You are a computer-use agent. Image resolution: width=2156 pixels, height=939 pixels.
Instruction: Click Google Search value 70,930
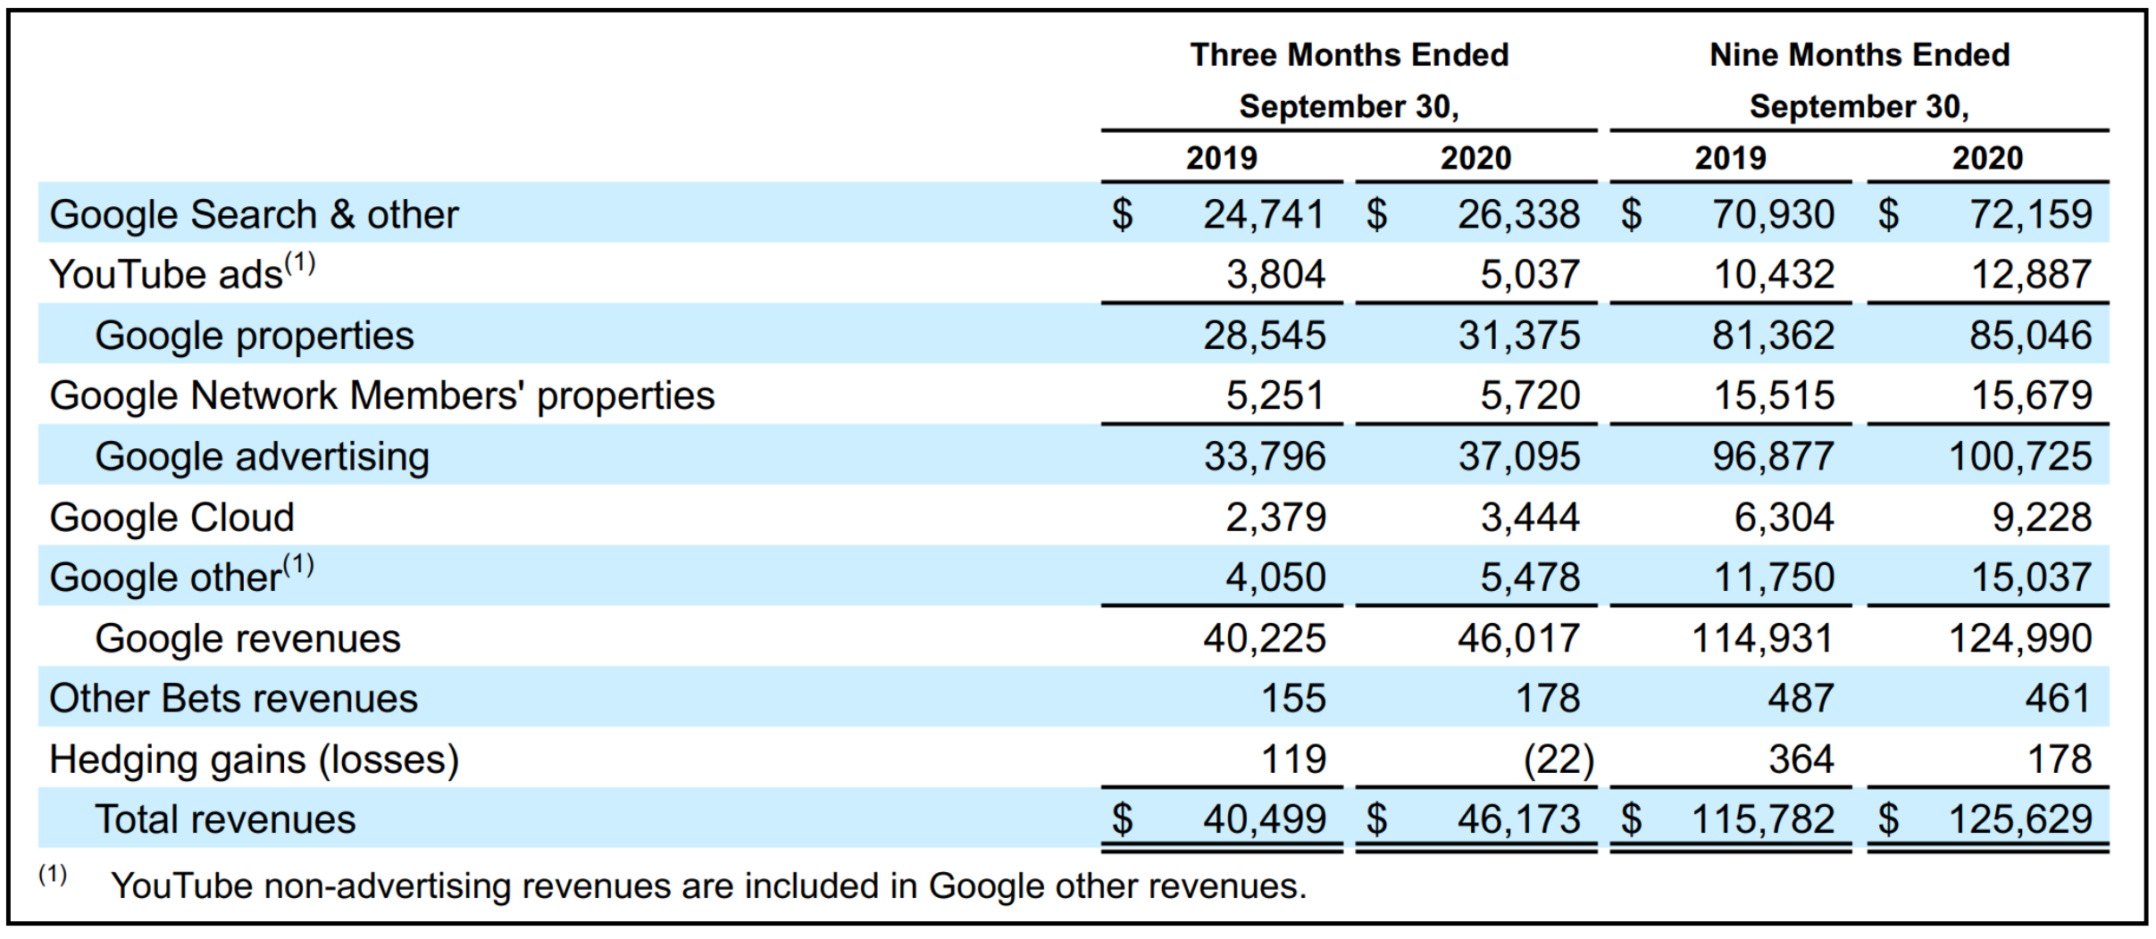click(1773, 215)
